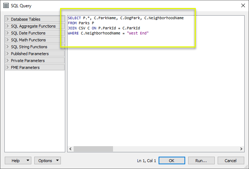Viewport: 249px width, 169px height.
Task: Open the FME Parameters group
Action: point(35,67)
